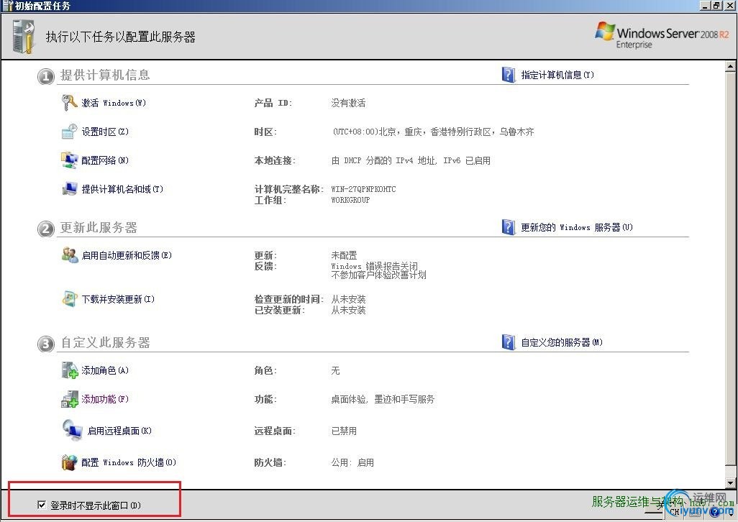Minimize the 初始配置任务 window
This screenshot has height=522, width=738.
pos(705,6)
